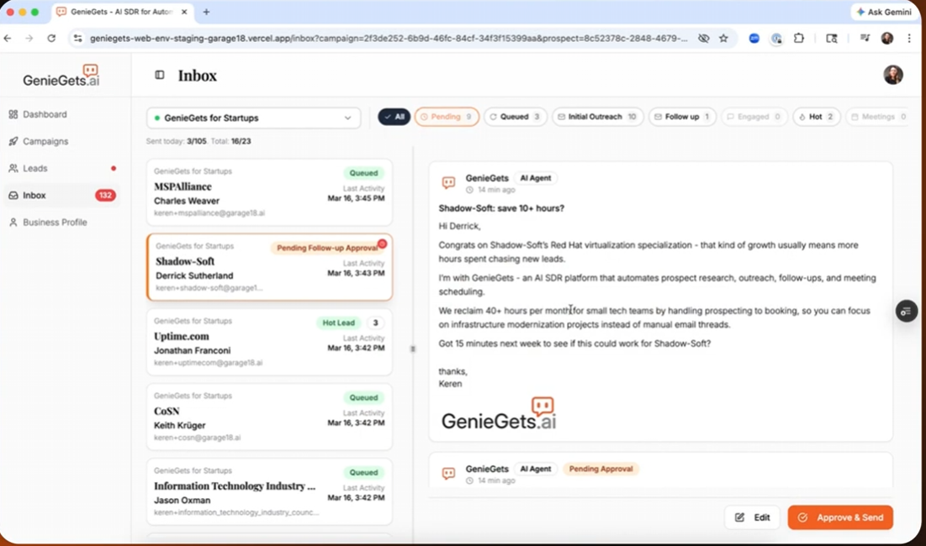Click the Charles Weaver contact name
Viewport: 926px width, 546px height.
tap(187, 201)
